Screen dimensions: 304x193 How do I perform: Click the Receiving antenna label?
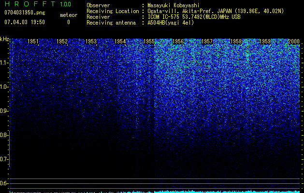pos(111,23)
